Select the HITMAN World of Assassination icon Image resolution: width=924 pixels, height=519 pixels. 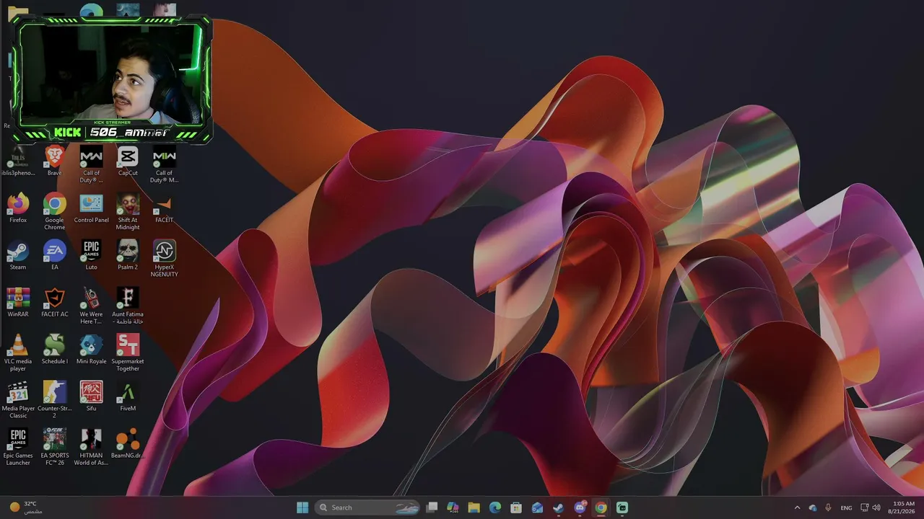click(x=91, y=439)
